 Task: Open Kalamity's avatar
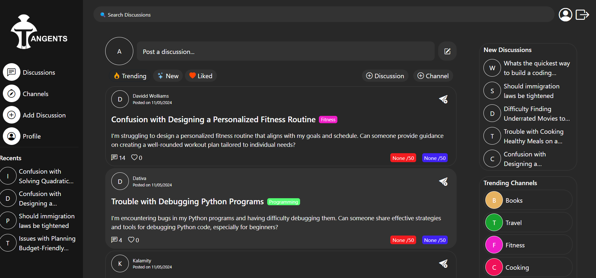pos(120,264)
